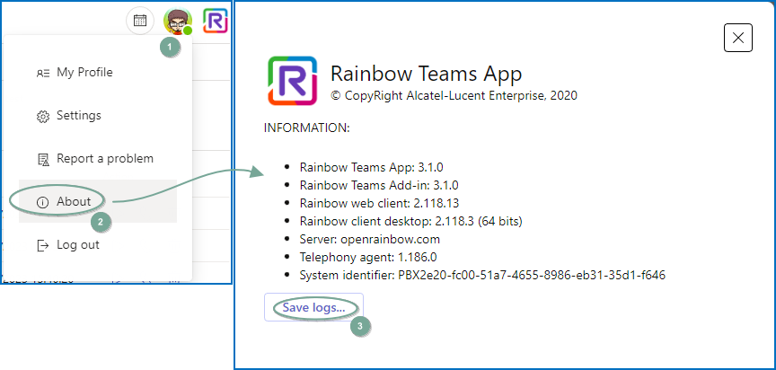This screenshot has height=370, width=776.
Task: Click Telephony agent: 1.186.0 entry
Action: click(368, 257)
